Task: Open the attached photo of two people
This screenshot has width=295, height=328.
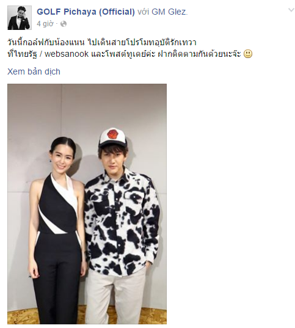Action: coord(87,204)
